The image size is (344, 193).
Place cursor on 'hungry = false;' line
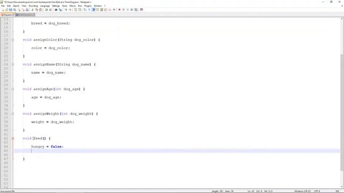point(47,146)
